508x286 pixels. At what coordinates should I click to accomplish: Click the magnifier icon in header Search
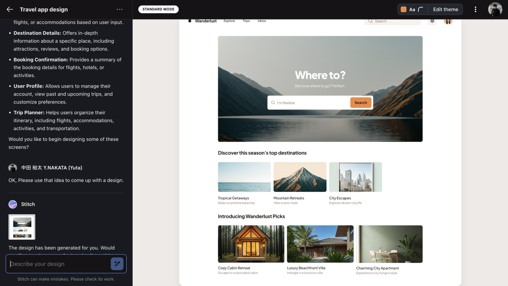point(370,21)
